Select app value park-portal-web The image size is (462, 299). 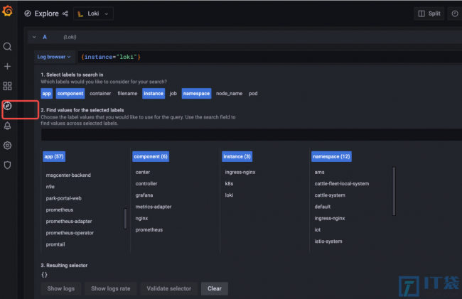tap(64, 198)
